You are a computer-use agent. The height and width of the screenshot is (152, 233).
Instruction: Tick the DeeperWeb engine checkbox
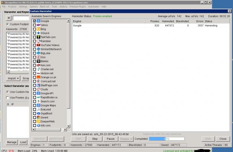point(35,121)
